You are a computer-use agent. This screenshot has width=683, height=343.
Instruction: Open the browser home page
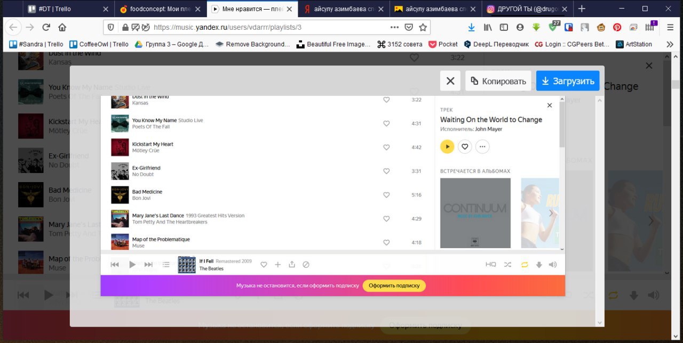[x=62, y=27]
